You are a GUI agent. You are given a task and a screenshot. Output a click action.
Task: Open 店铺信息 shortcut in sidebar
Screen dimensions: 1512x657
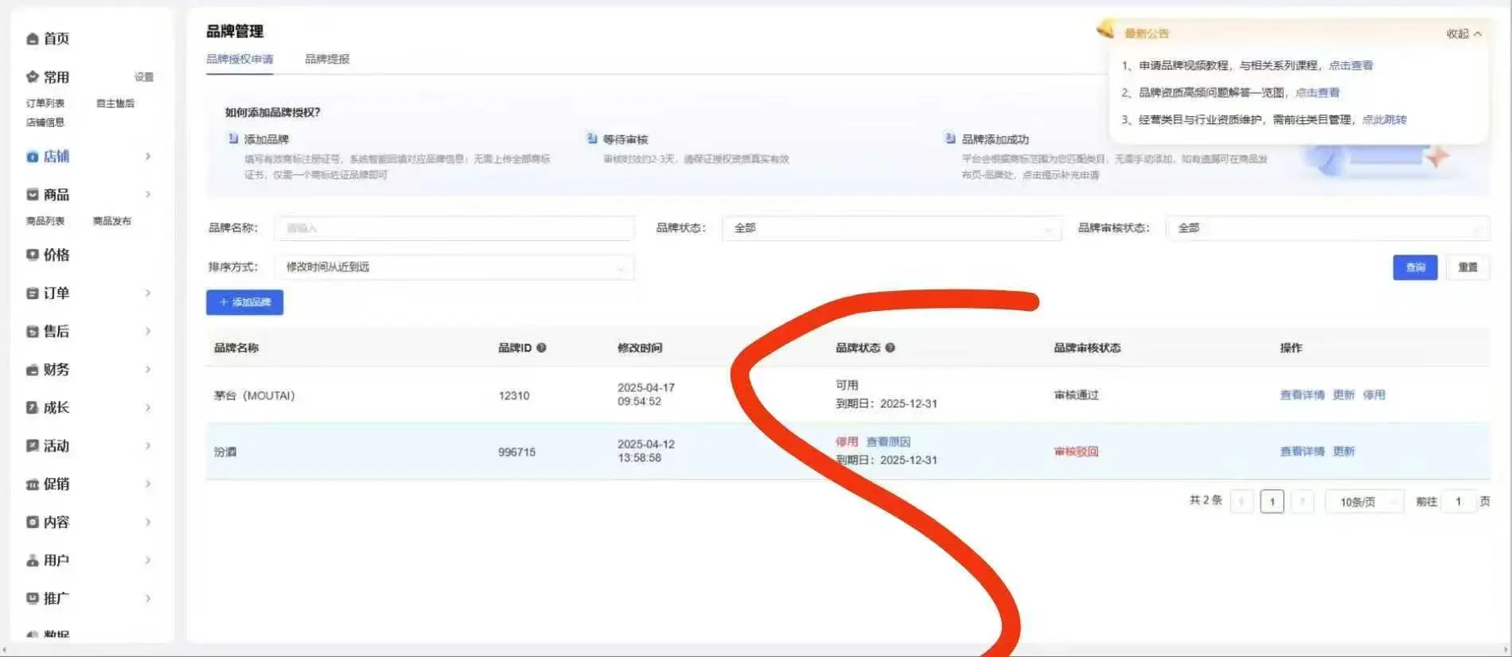(45, 122)
